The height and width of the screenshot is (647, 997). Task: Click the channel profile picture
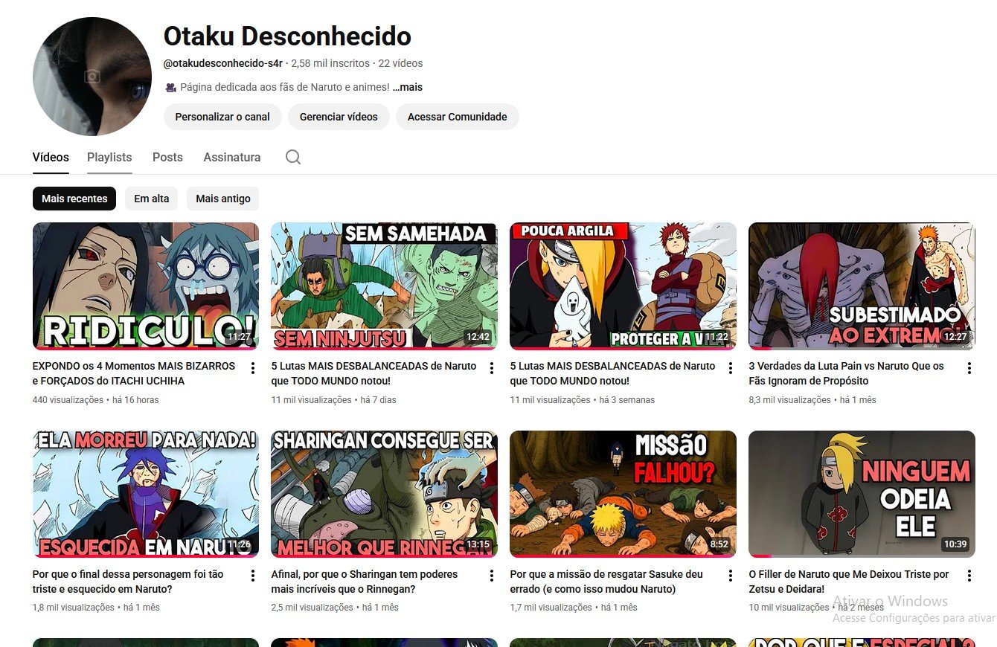click(92, 77)
